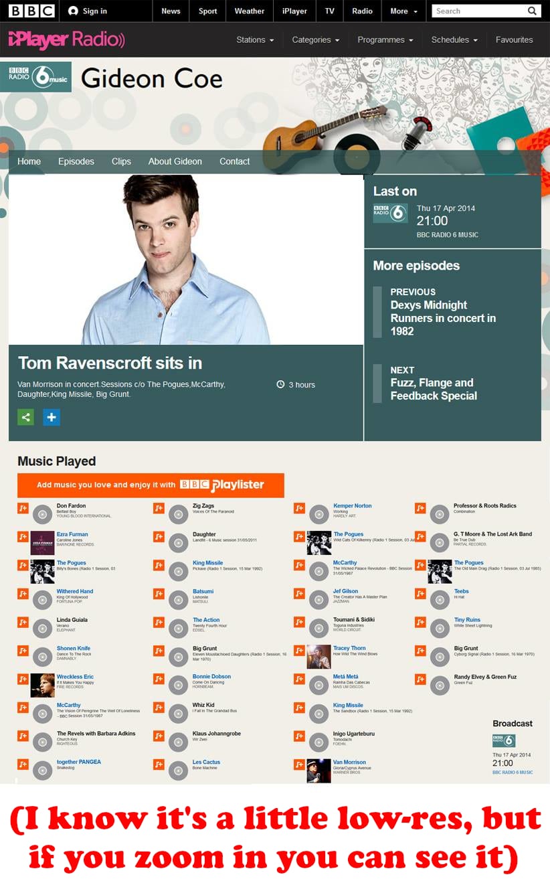Click the blue plus add-to-favourites icon

click(x=52, y=417)
